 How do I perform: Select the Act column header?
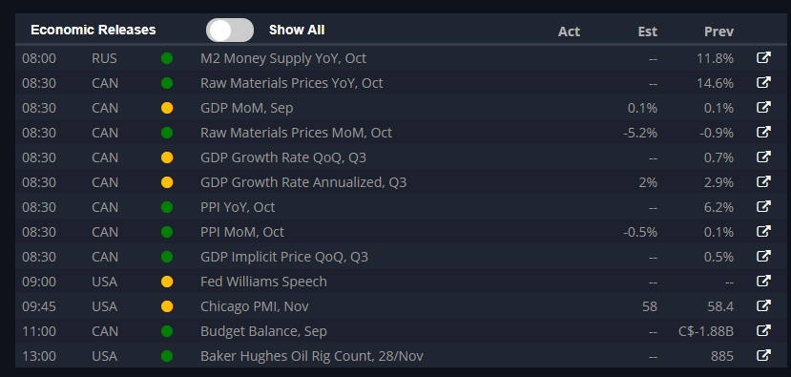tap(569, 31)
